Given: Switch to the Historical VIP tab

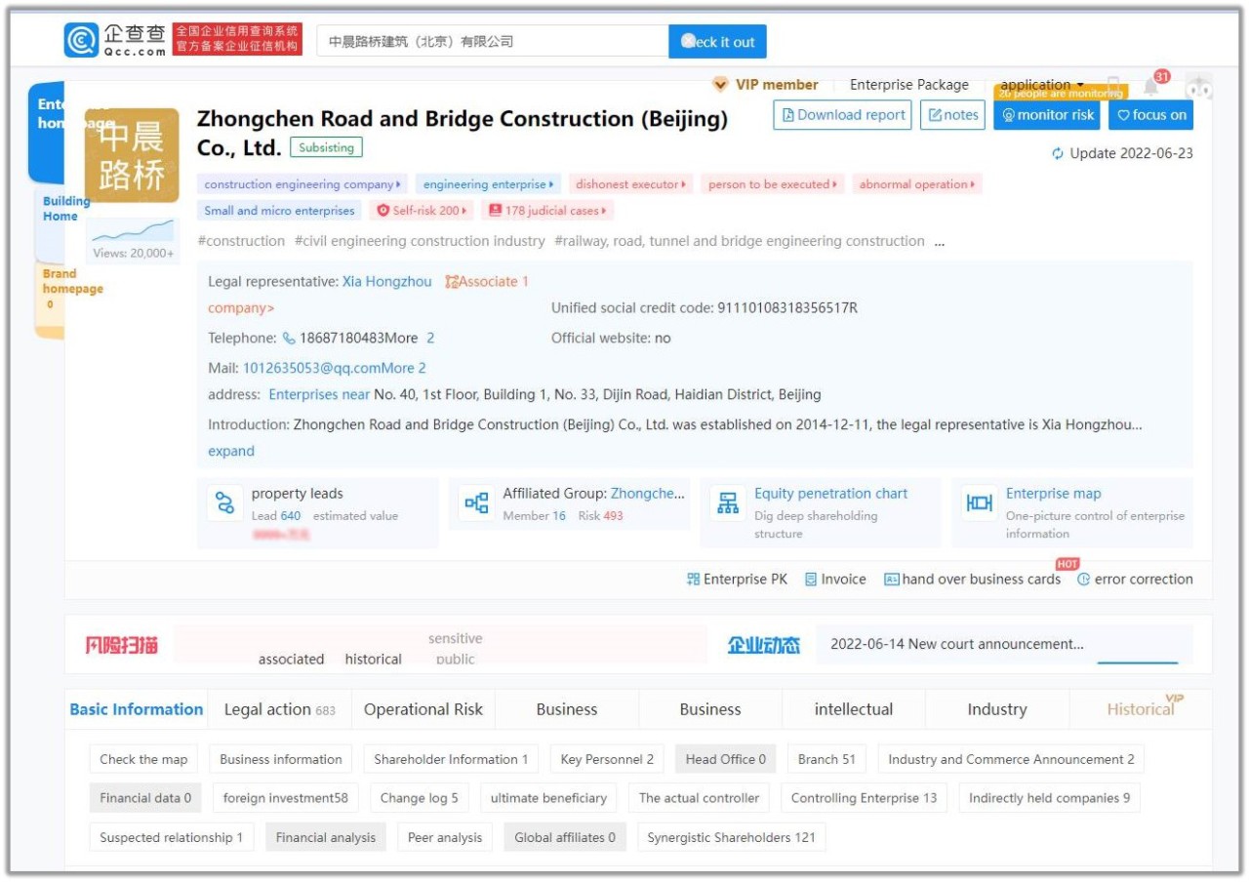Looking at the screenshot, I should tap(1141, 709).
